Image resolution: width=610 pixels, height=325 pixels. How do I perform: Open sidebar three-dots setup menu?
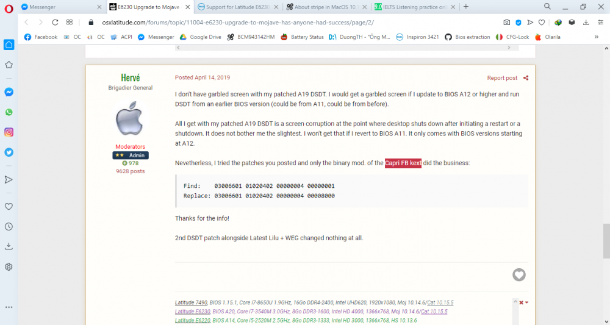pyautogui.click(x=9, y=307)
